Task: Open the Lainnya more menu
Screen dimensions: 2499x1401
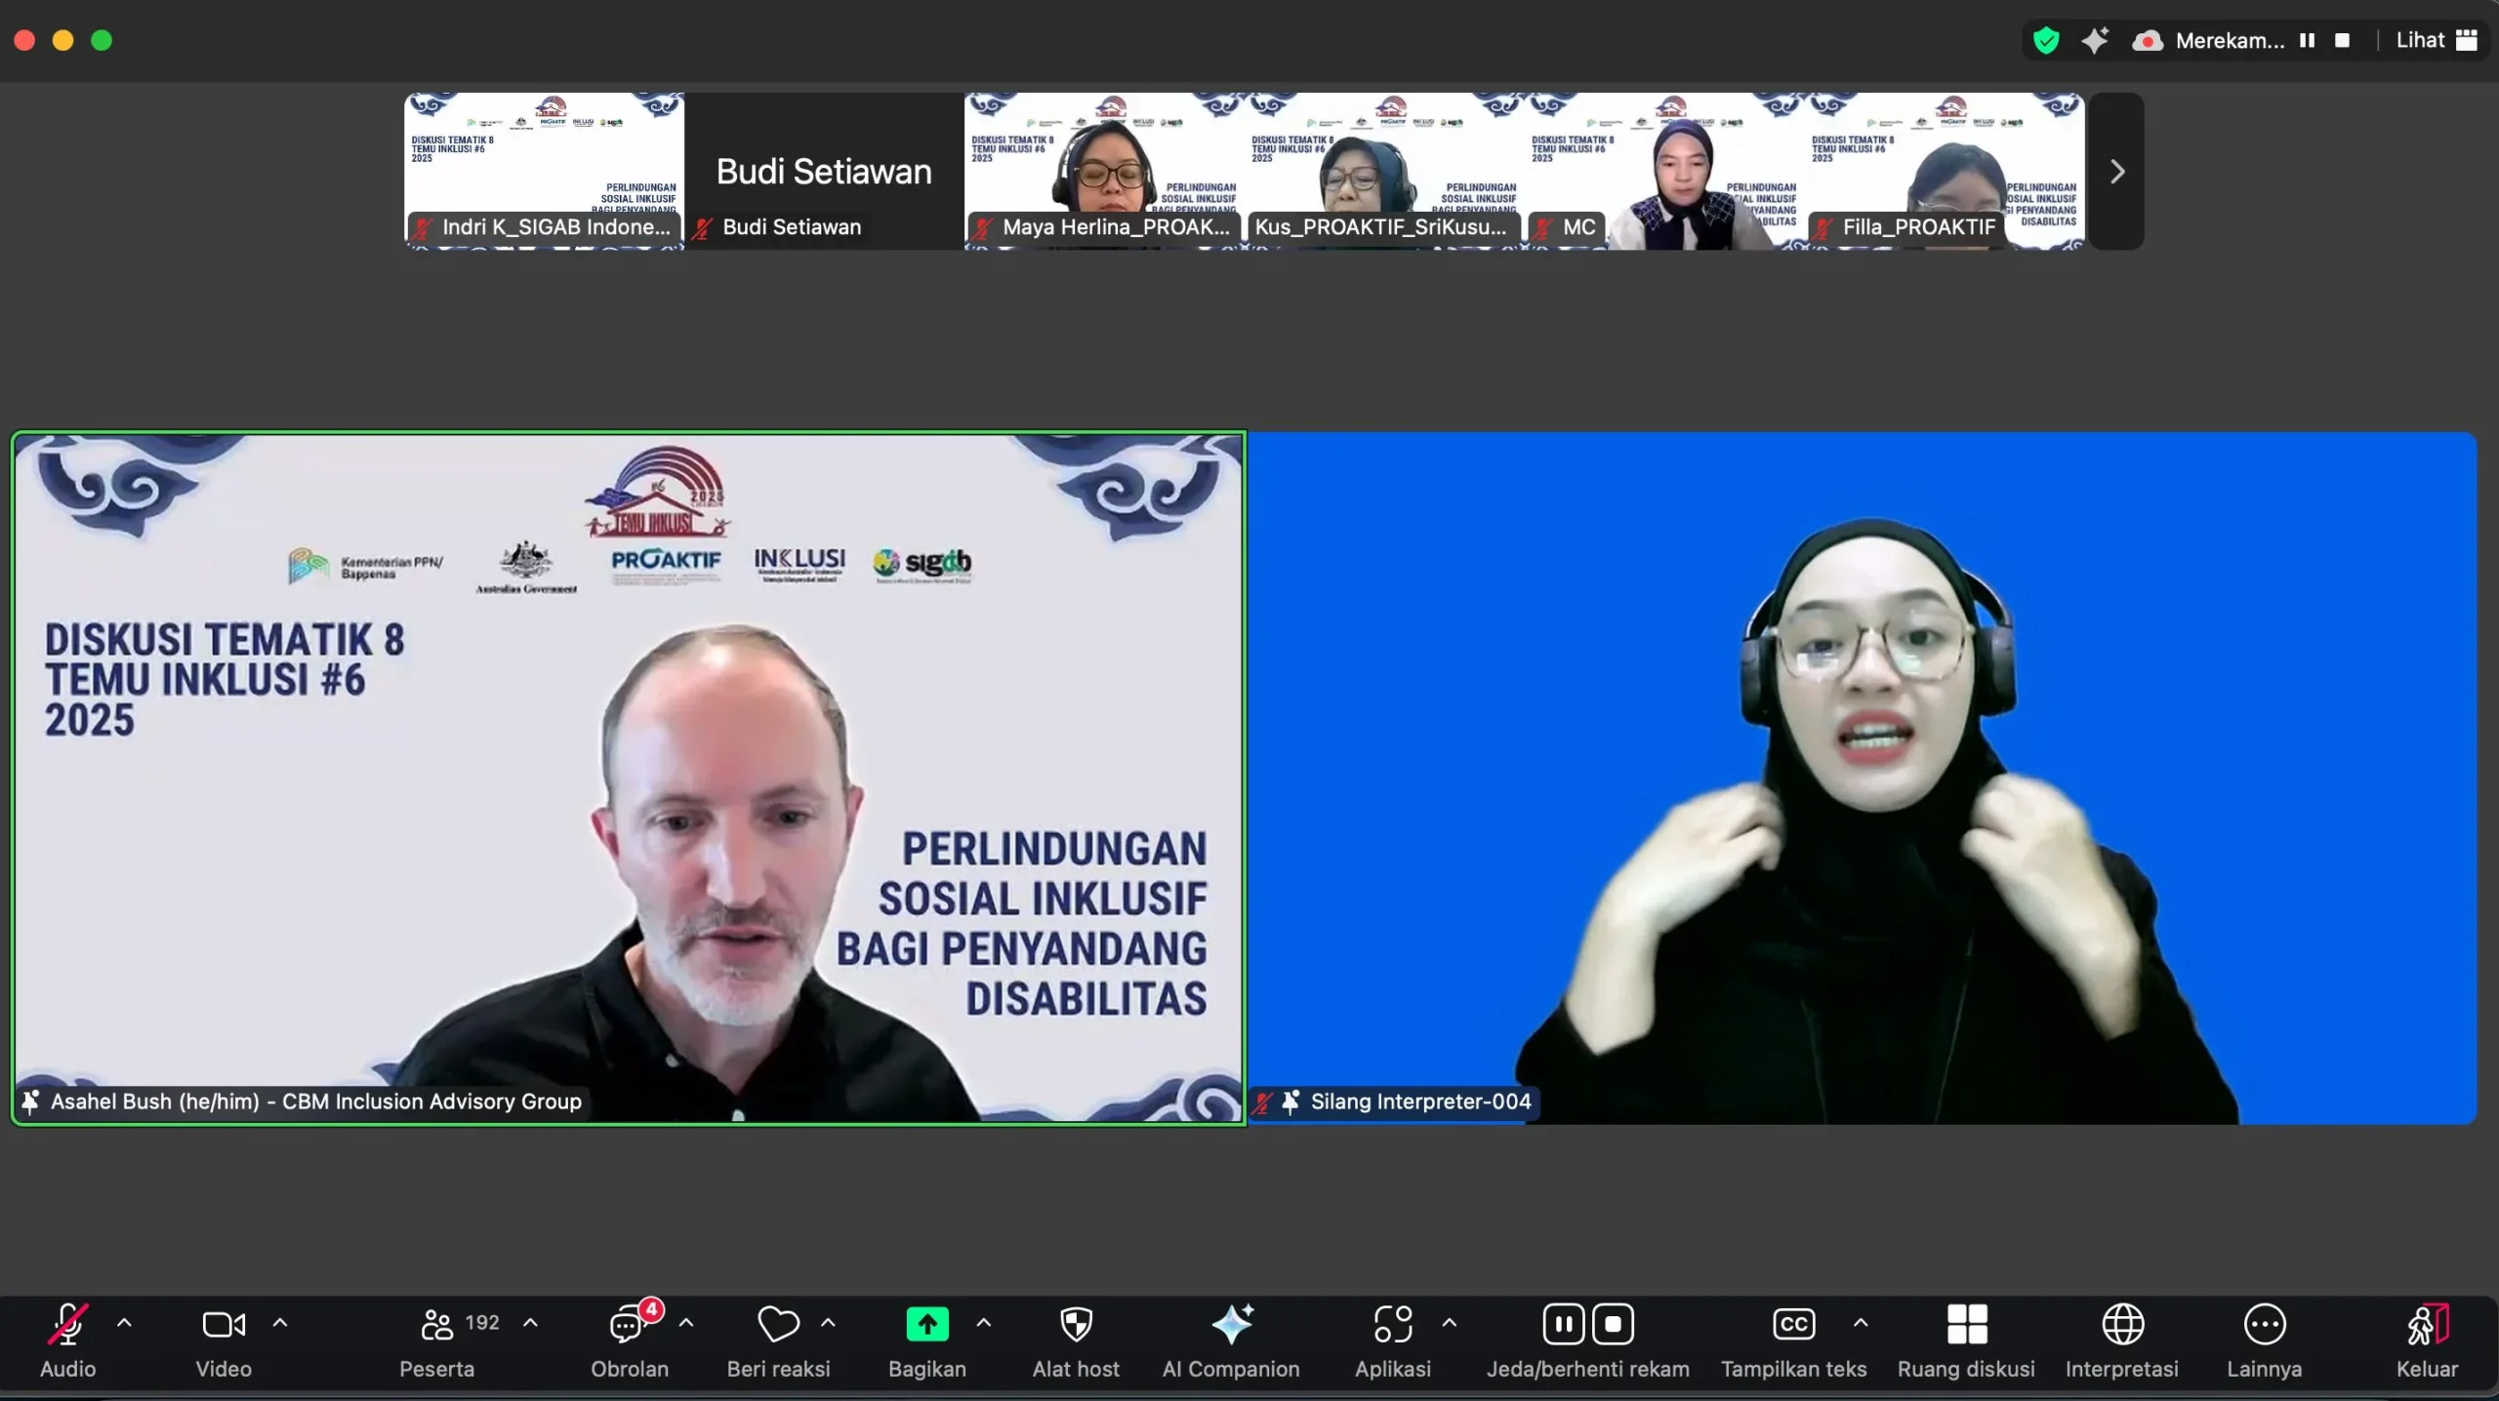Action: point(2264,1325)
